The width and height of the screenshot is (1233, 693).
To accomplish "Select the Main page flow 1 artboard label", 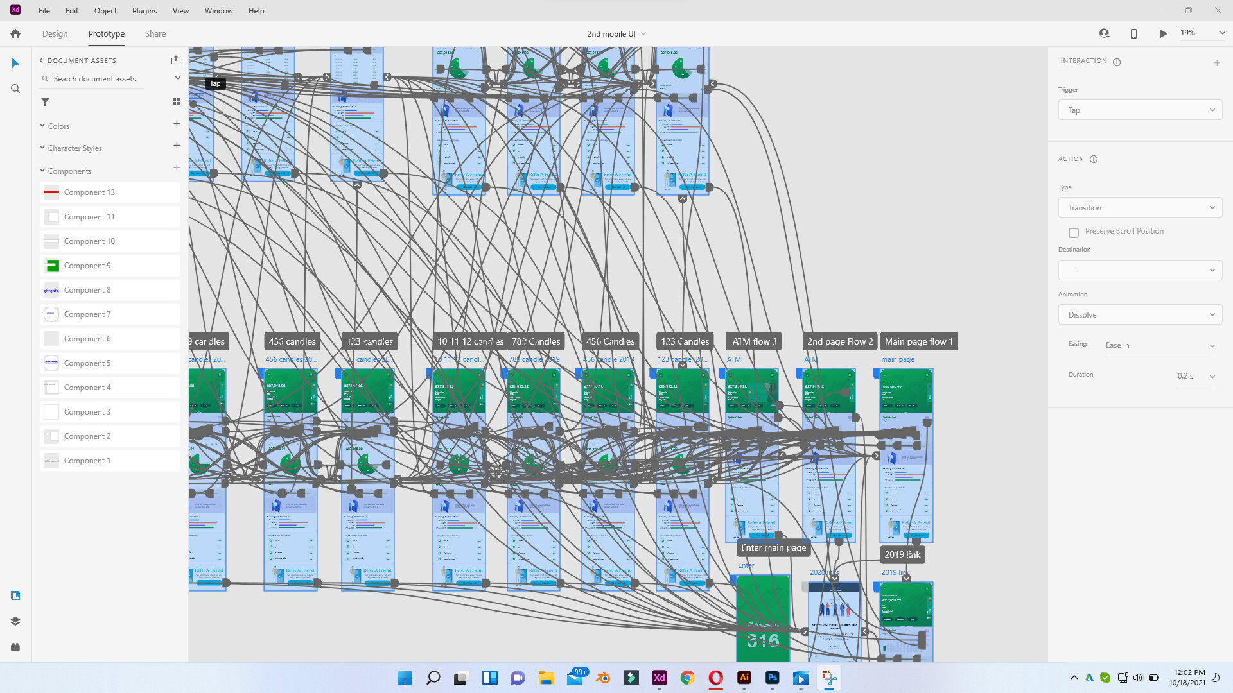I will click(919, 341).
